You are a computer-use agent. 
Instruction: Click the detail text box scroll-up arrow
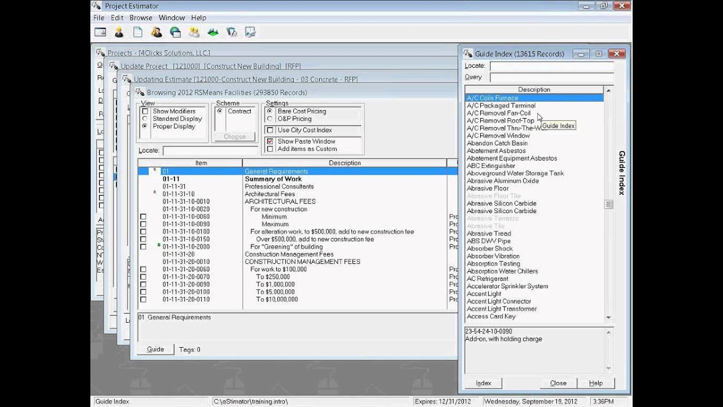pos(608,332)
